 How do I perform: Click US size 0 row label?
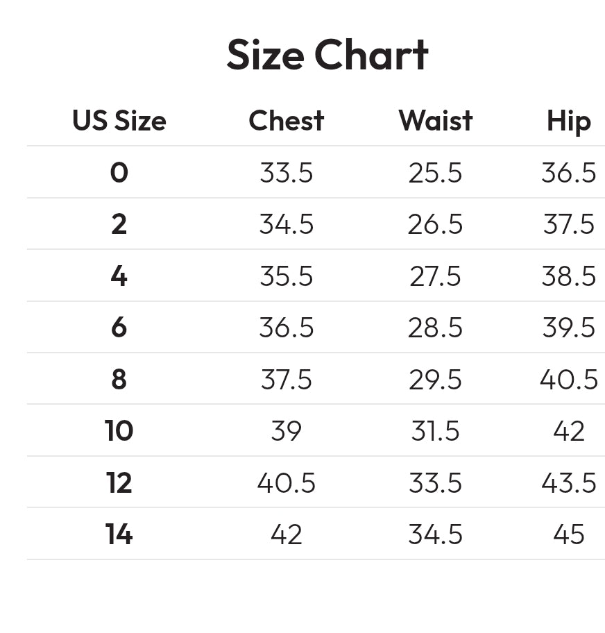[119, 172]
